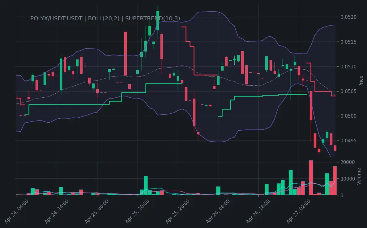This screenshot has width=367, height=228.
Task: Select the Apr 26, 06:00 time label
Action: [x=218, y=211]
